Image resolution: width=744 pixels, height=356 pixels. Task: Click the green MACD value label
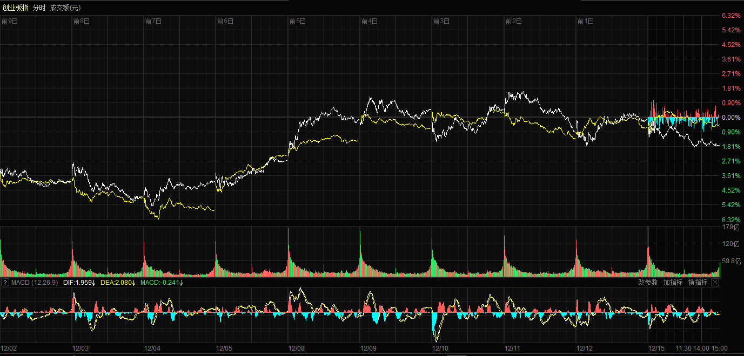click(162, 283)
